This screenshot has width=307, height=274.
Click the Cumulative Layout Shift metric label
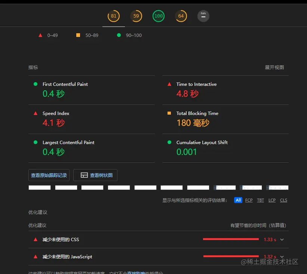coord(202,143)
